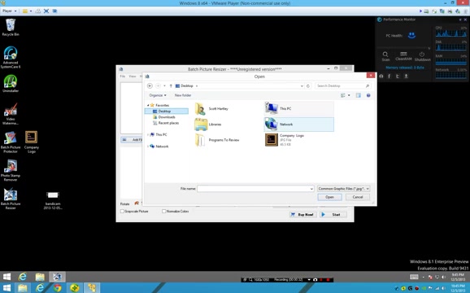Refresh the Desktop folder location
This screenshot has height=293, width=470.
point(308,85)
